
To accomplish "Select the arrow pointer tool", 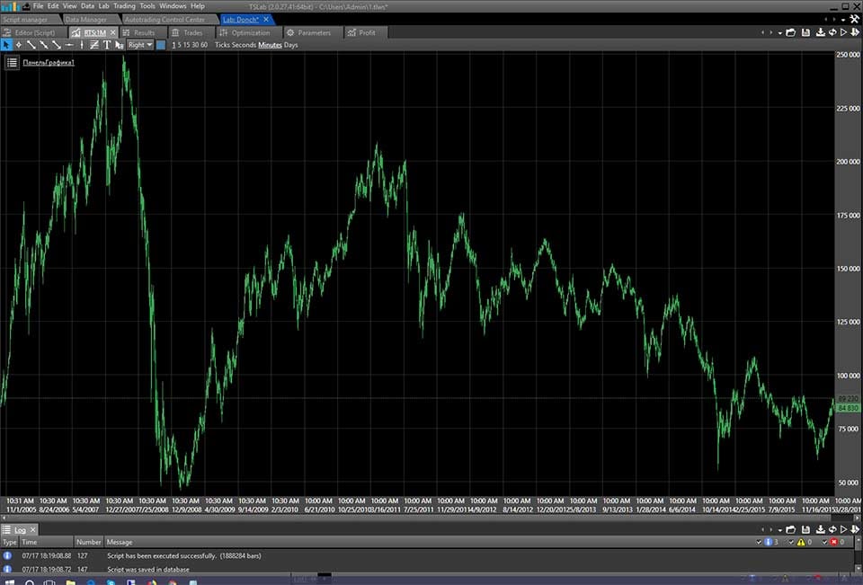I will click(x=5, y=43).
